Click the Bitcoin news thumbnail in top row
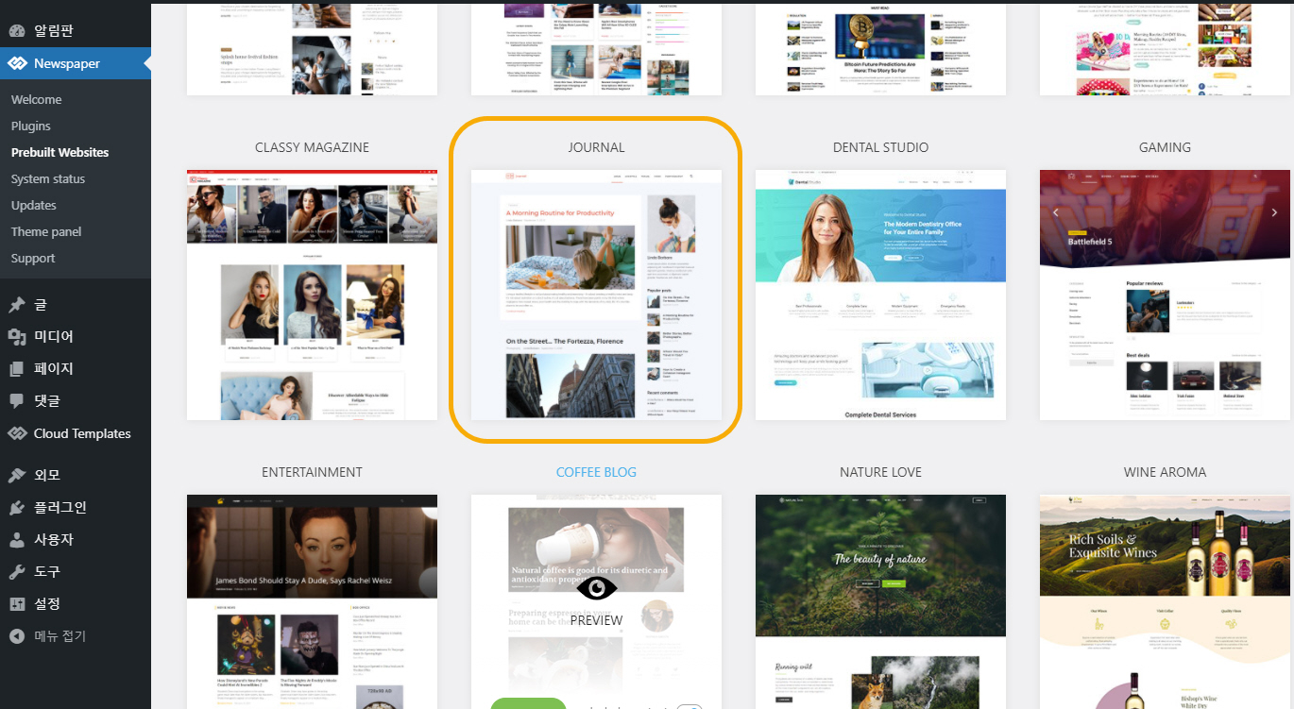Viewport: 1294px width, 709px height. click(880, 47)
